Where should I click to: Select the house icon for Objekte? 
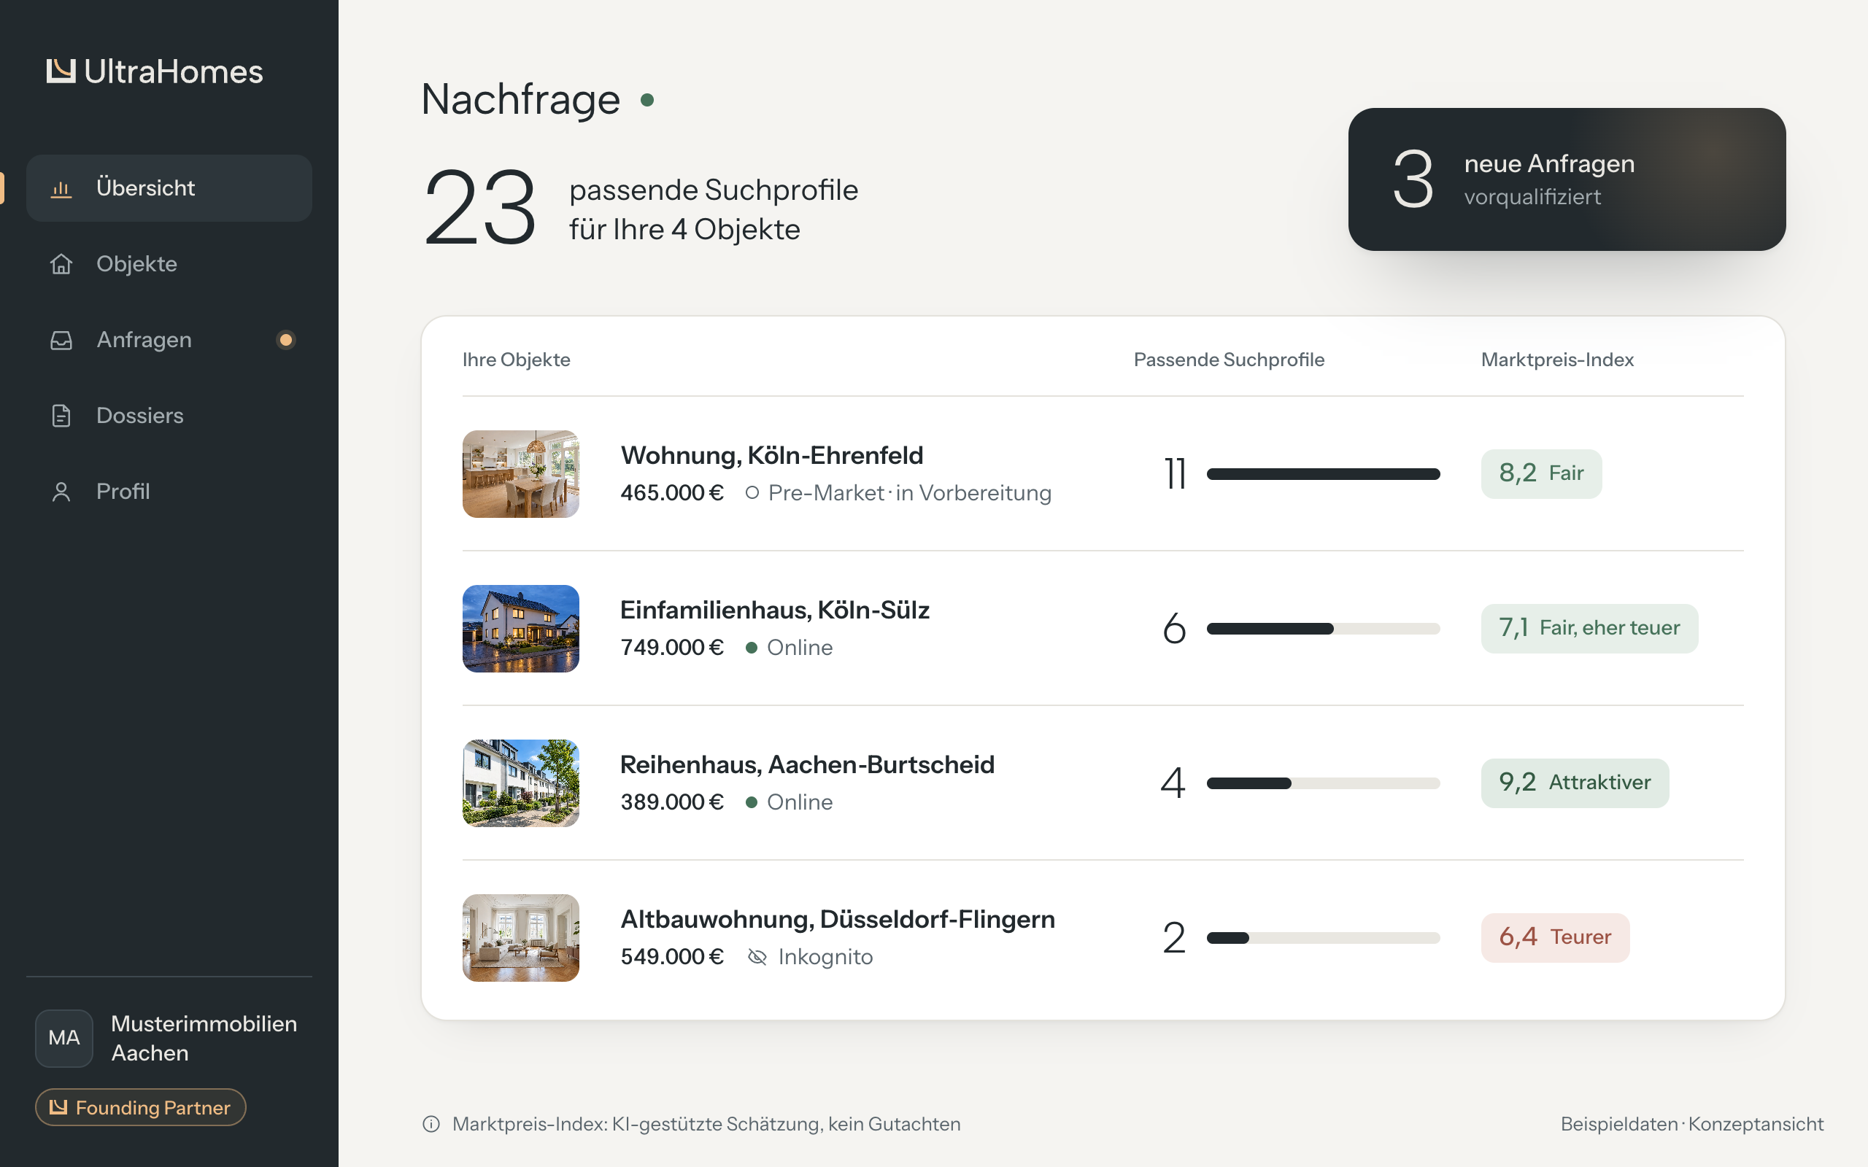coord(61,264)
